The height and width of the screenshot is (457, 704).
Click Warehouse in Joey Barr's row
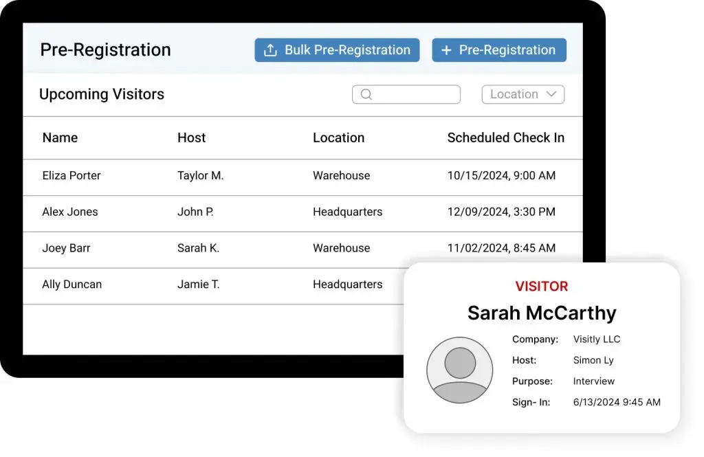click(341, 248)
